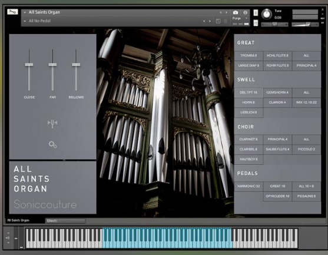The height and width of the screenshot is (255, 328).
Task: Open the gears settings icon
Action: coord(52,144)
